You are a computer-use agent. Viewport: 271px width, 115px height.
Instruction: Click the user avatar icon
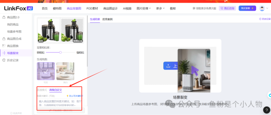(x=262, y=8)
